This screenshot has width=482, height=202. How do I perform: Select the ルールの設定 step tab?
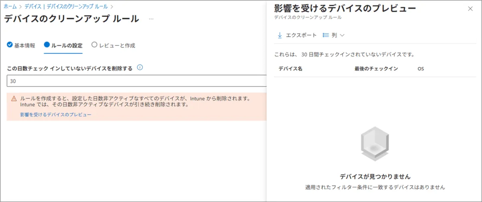63,45
